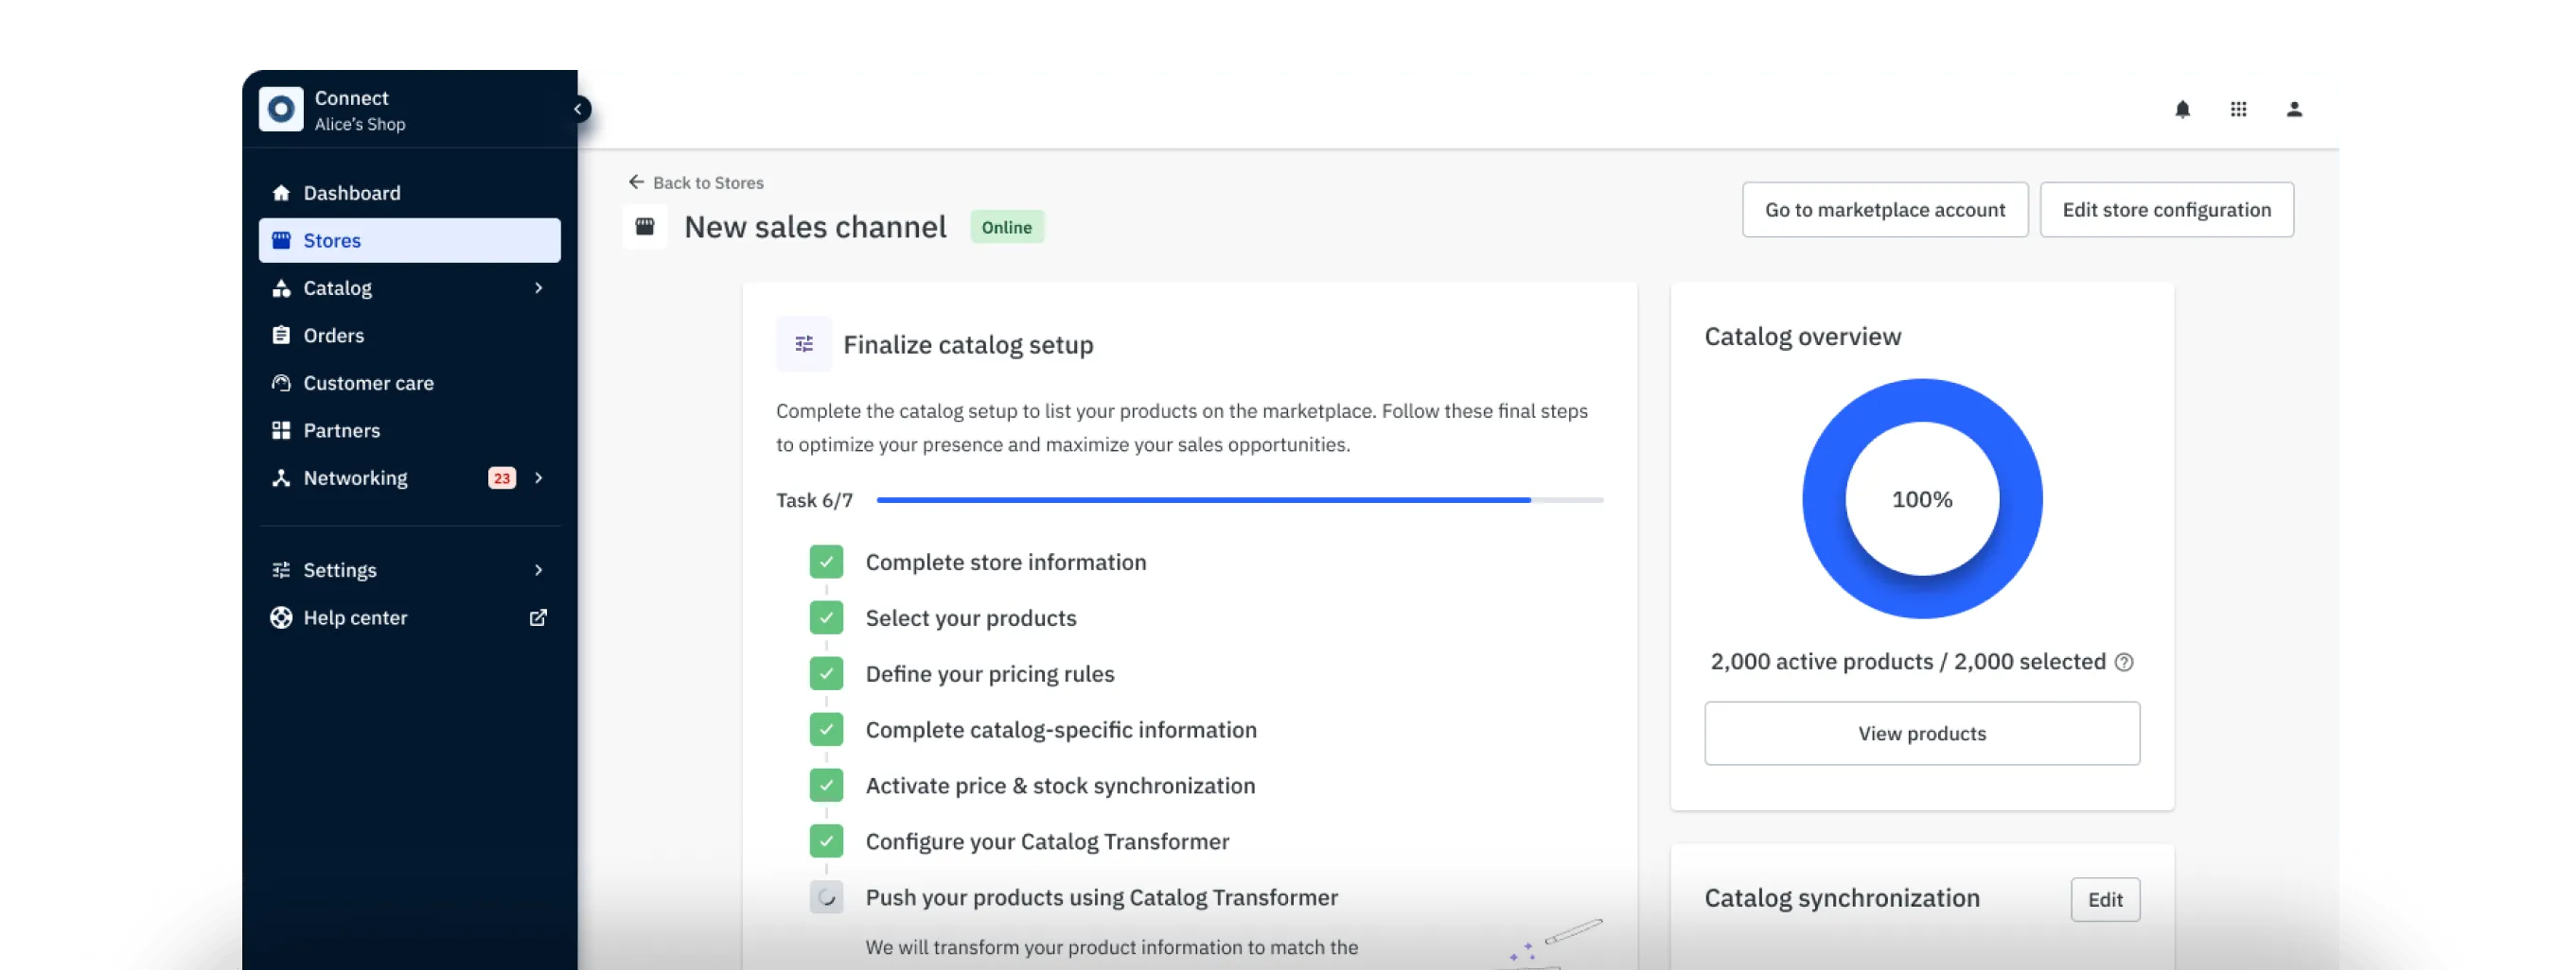
Task: Toggle the Complete store information checkbox
Action: [826, 563]
